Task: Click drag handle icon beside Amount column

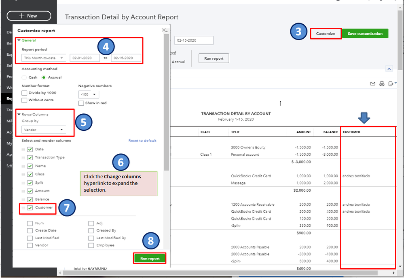Action: (x=23, y=191)
